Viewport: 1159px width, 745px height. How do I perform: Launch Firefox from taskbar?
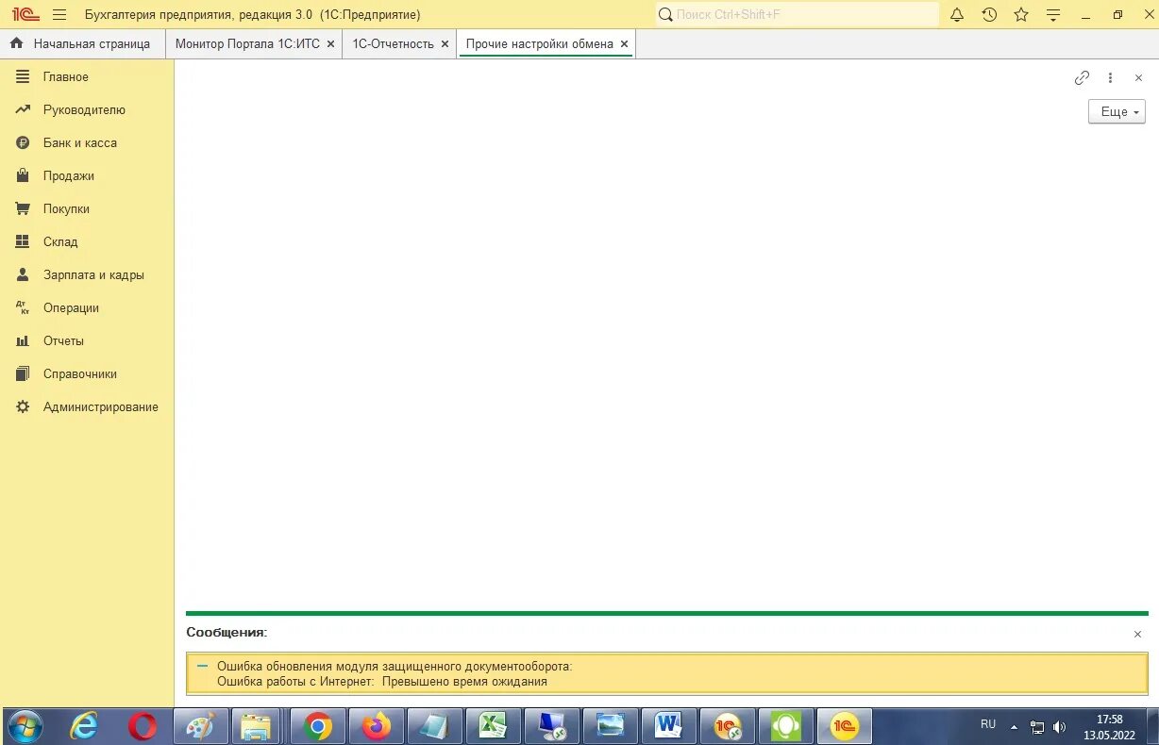(x=377, y=726)
